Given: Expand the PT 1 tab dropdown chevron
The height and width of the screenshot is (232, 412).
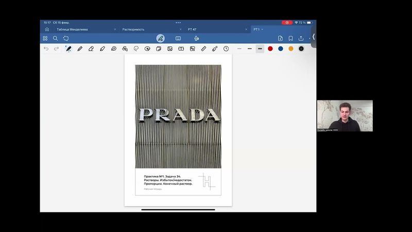Looking at the screenshot, I should tap(263, 29).
